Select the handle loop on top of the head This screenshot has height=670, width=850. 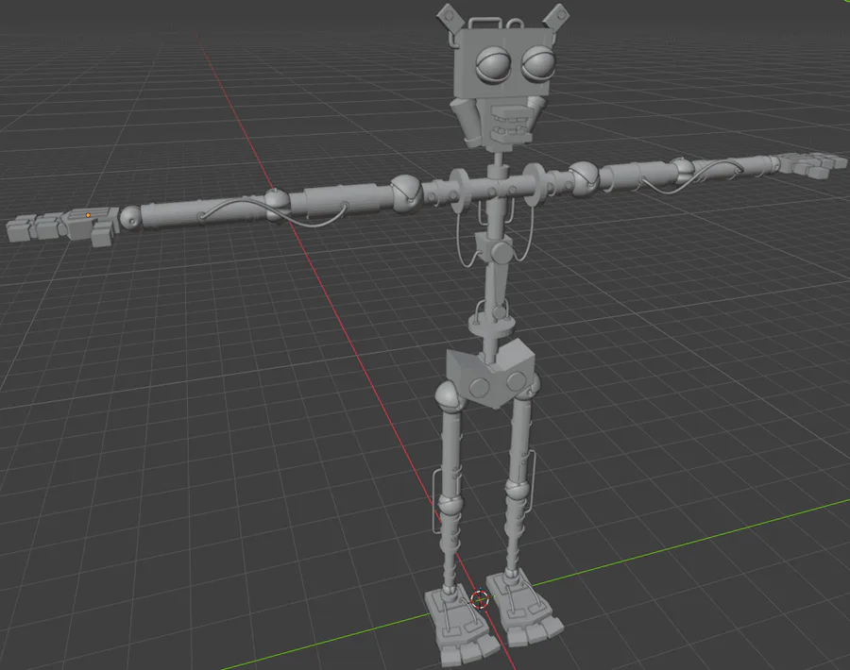coord(484,23)
